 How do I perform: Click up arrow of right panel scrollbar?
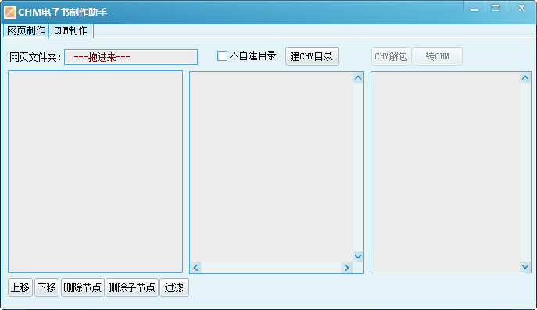pyautogui.click(x=525, y=78)
